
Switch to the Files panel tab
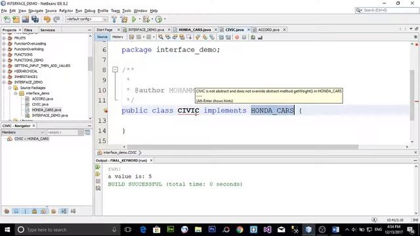28,30
